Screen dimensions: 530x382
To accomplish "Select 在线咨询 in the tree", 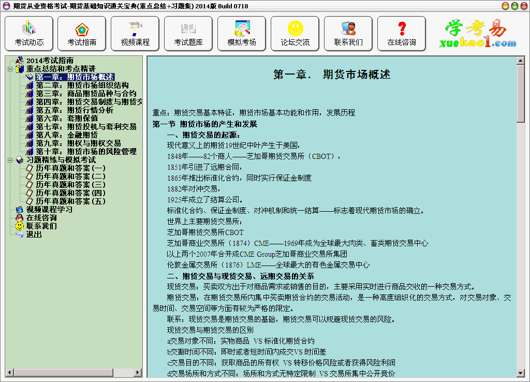I will coord(41,218).
